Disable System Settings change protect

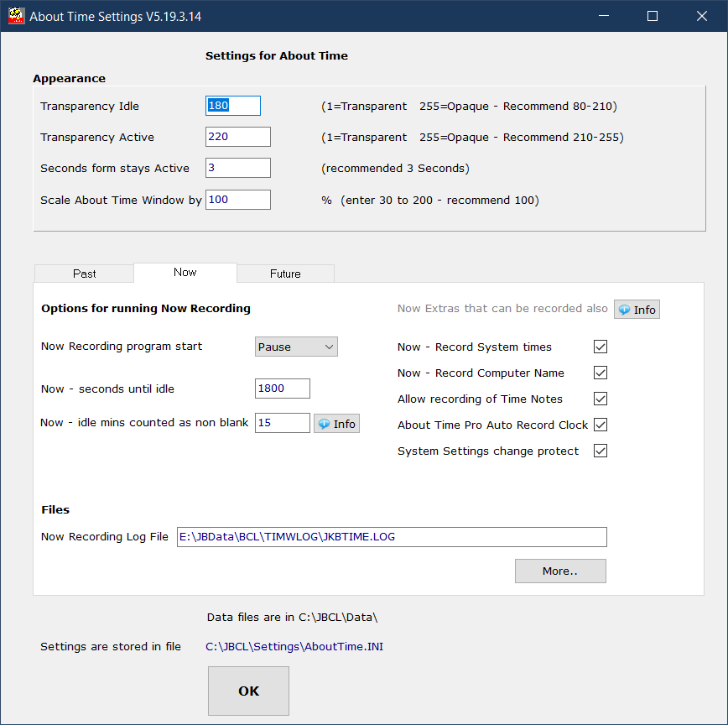click(x=601, y=451)
